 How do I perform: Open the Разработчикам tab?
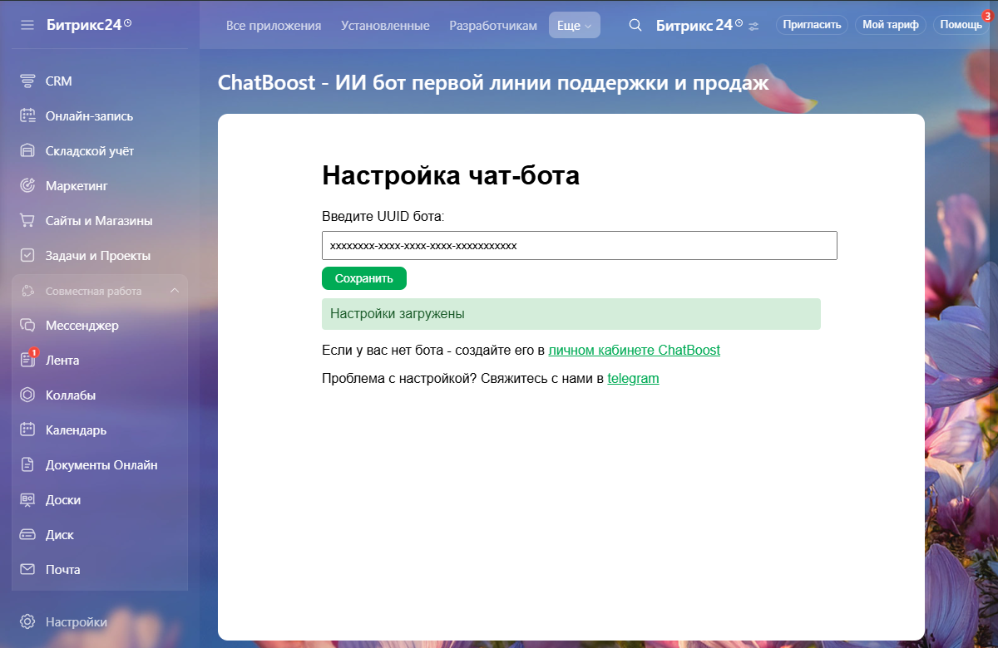coord(493,26)
